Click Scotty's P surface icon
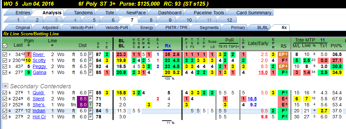This screenshot has width=346, height=129. coord(90,61)
